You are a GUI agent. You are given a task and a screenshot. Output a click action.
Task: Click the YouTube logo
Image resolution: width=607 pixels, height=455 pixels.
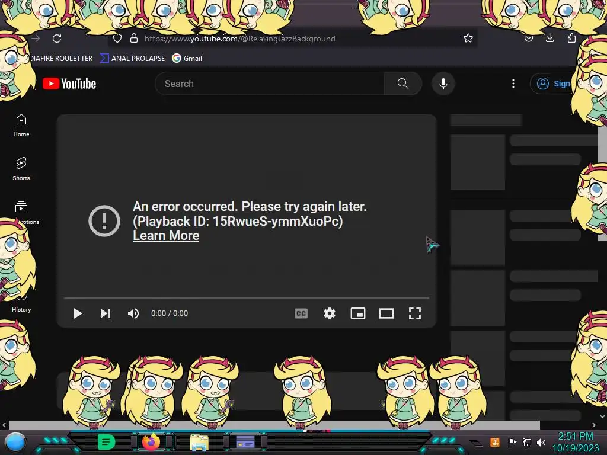point(69,84)
